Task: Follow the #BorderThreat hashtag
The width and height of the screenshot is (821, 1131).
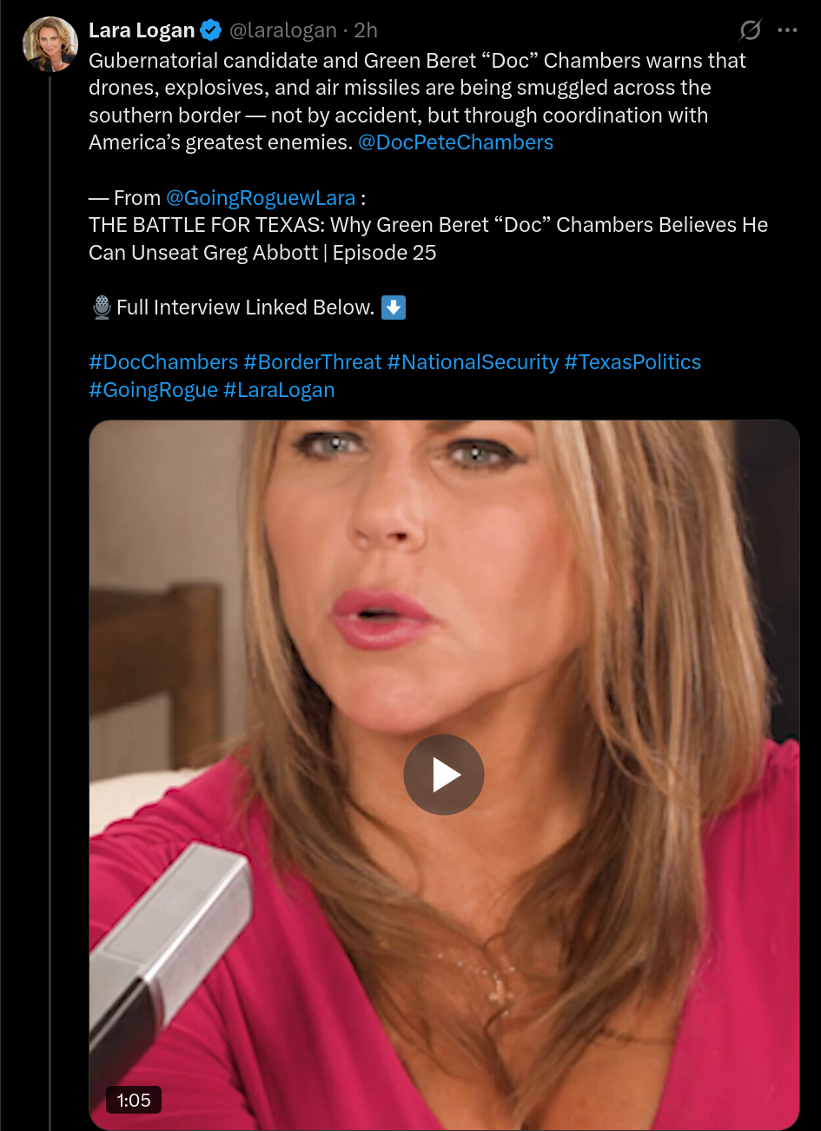Action: click(313, 362)
